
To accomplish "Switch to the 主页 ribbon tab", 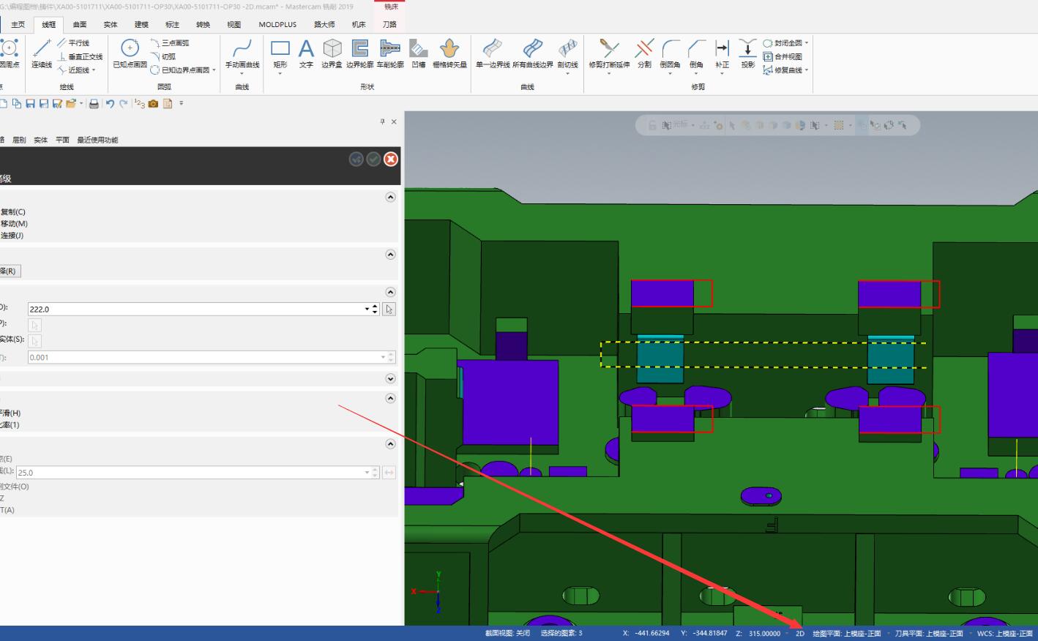I will [18, 25].
